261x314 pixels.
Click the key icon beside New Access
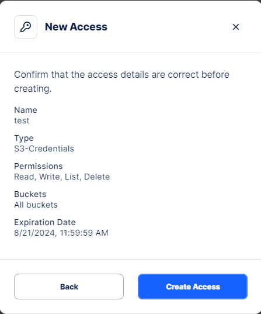point(26,27)
